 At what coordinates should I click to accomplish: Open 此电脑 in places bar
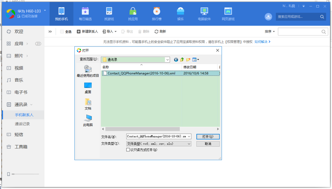pyautogui.click(x=88, y=121)
